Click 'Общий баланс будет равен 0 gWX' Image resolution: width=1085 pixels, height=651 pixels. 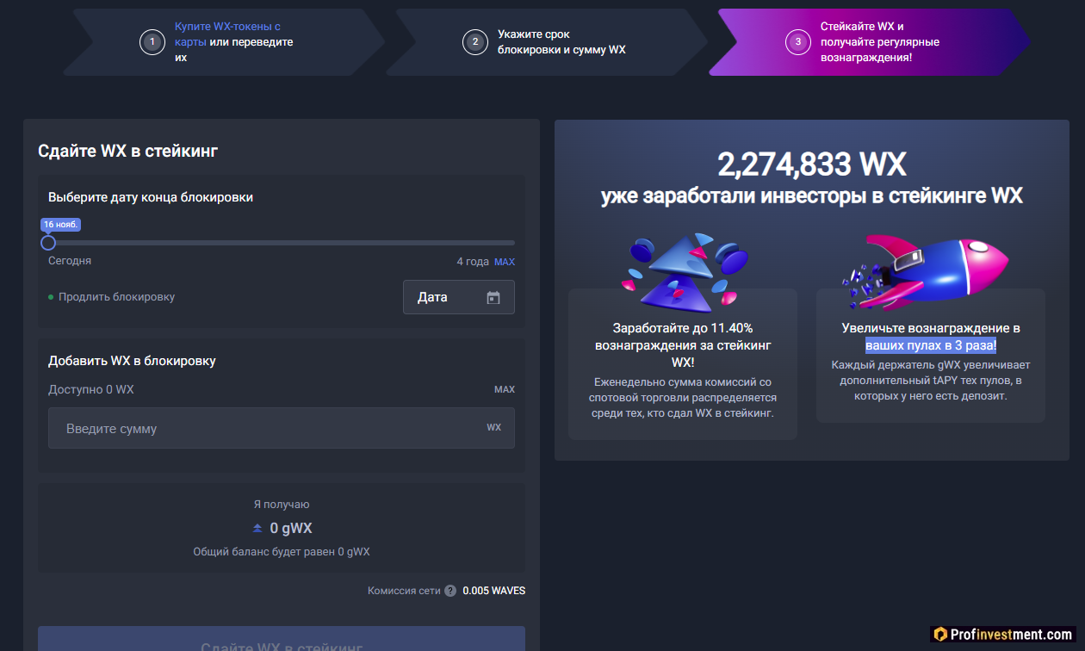(x=282, y=551)
